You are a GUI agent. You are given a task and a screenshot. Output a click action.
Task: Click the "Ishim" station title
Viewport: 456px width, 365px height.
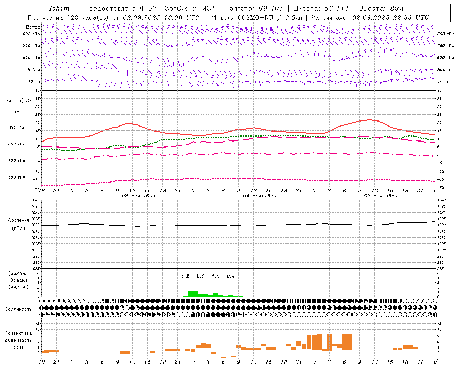(59, 9)
